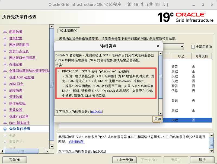Screen dimensions: 217x164
Task: Click the step icon beside 群集配置
Action: 5,38
